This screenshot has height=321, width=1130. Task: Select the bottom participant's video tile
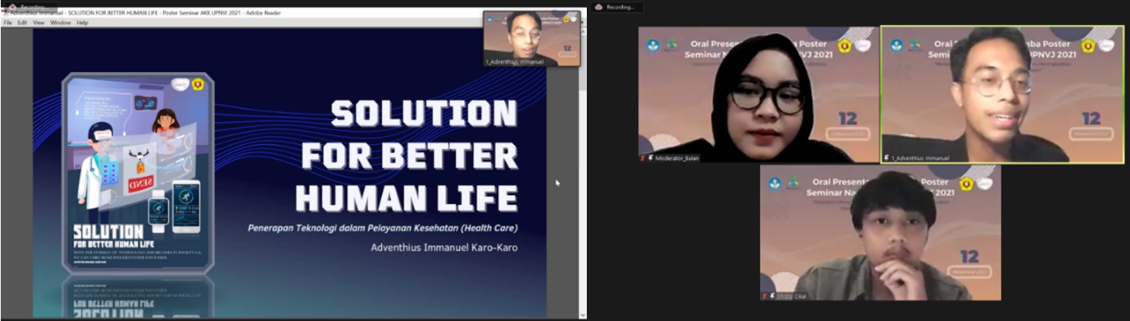(x=880, y=232)
